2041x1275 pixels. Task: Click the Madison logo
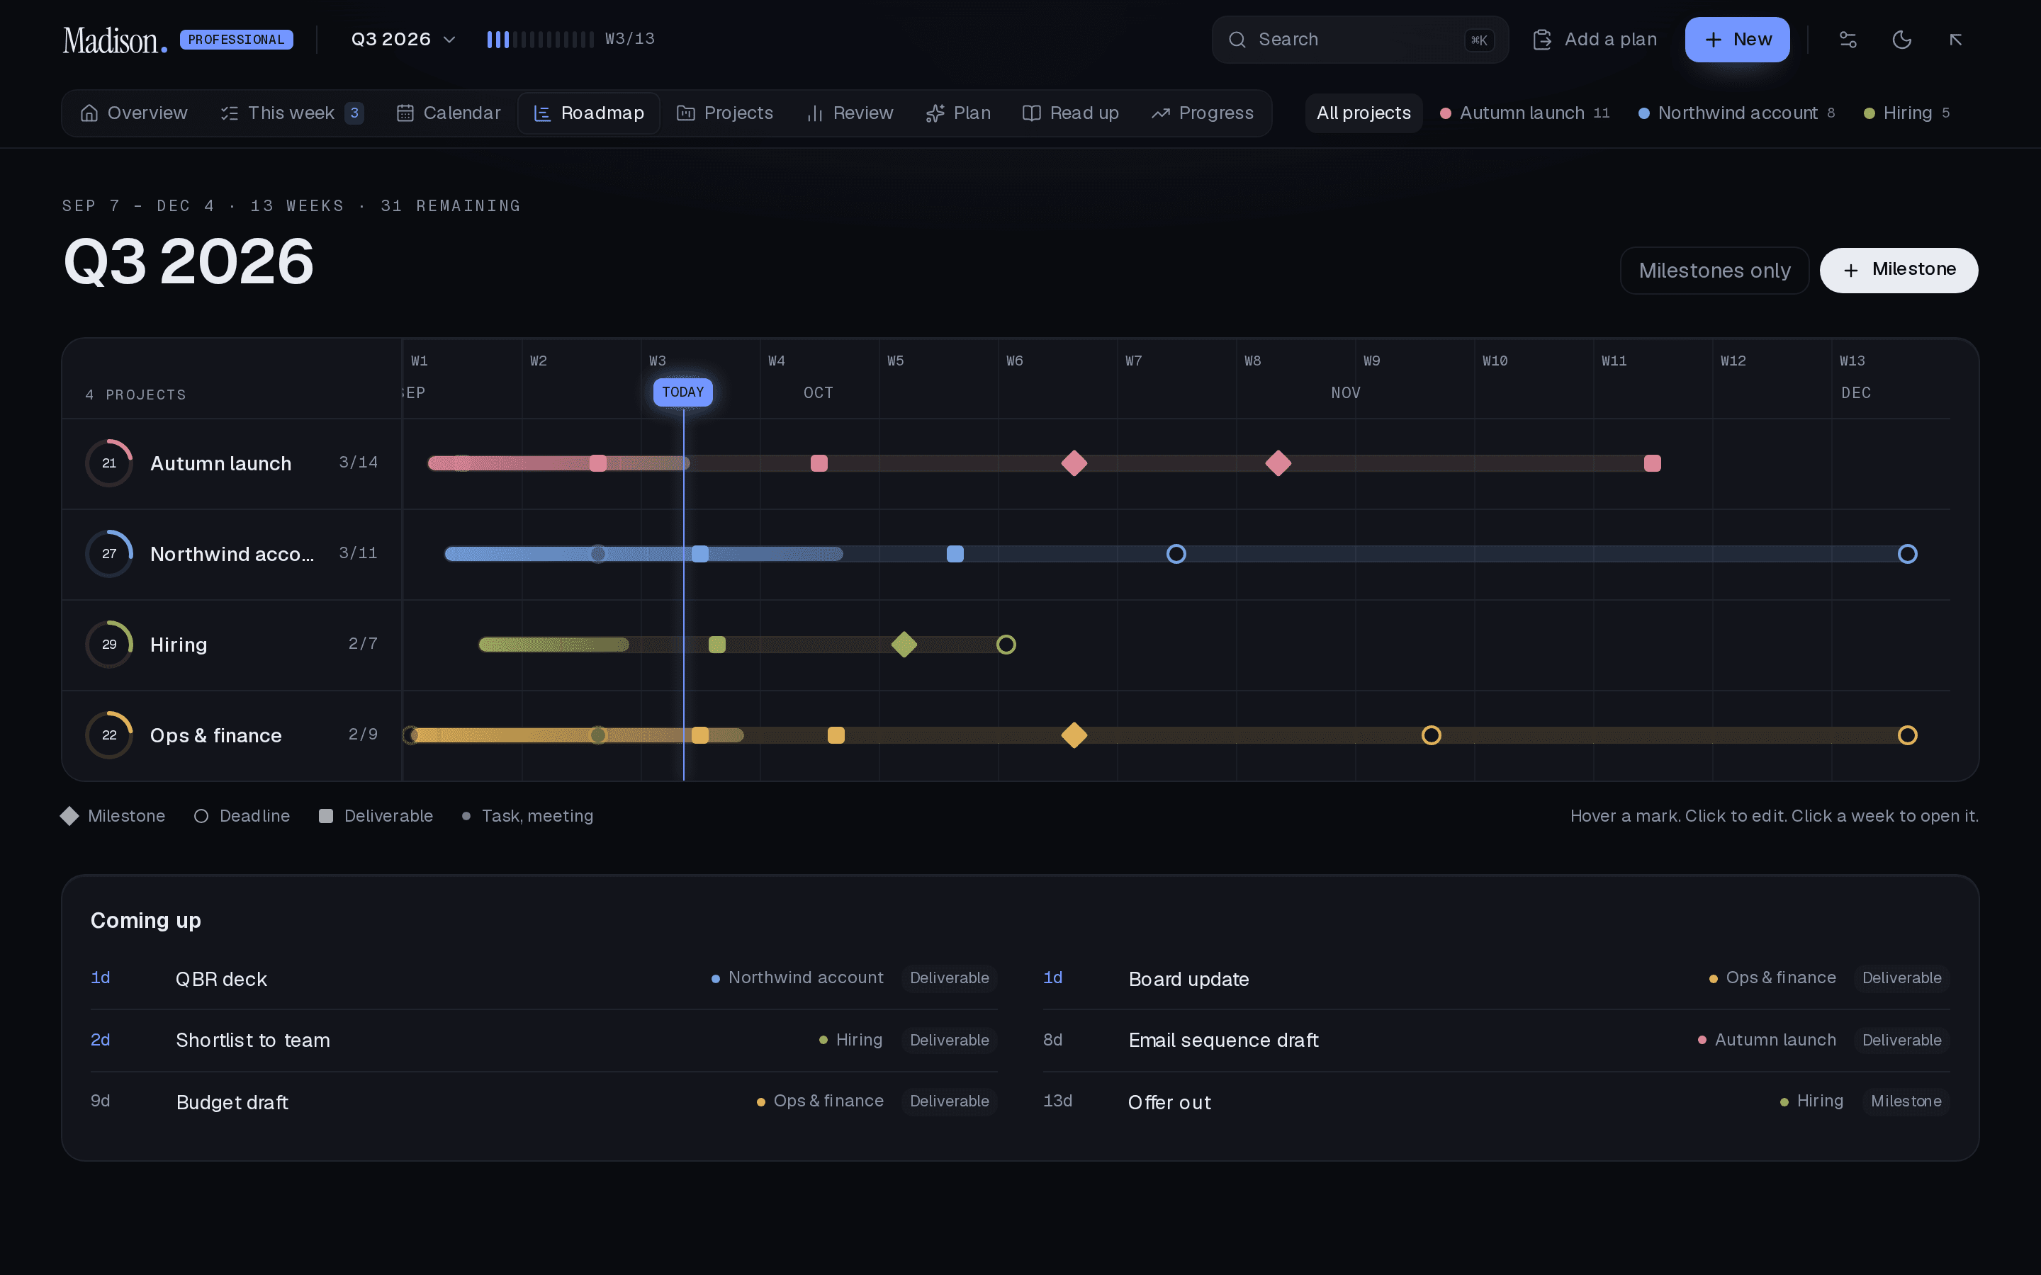click(115, 40)
